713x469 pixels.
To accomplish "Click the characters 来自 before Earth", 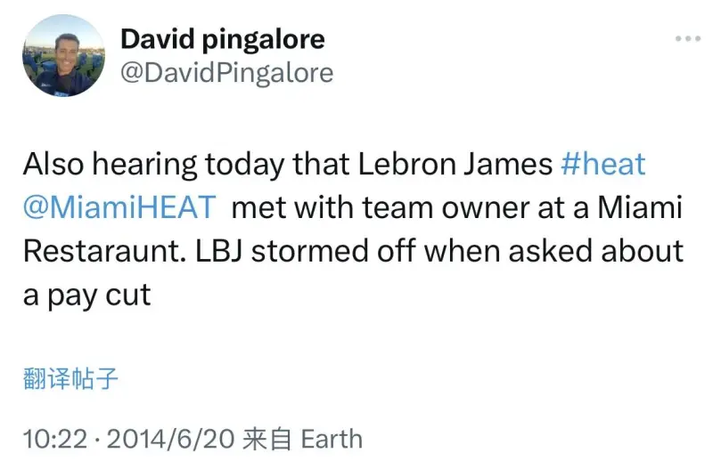I will tap(266, 439).
